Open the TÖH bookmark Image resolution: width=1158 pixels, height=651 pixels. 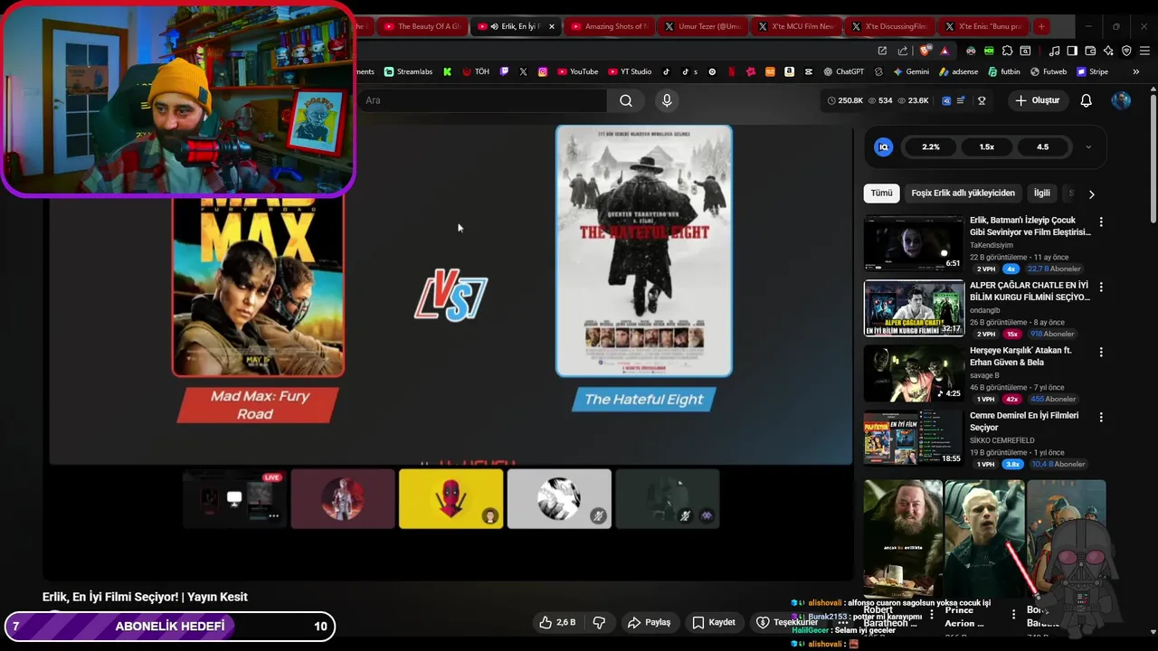476,71
